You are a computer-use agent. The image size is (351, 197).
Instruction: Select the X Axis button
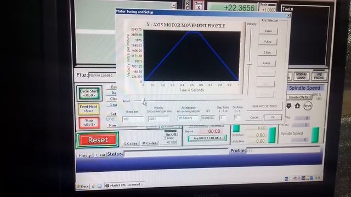click(268, 31)
